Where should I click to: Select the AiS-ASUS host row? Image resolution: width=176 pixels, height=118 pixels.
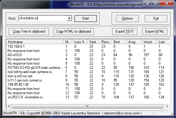coord(88,55)
